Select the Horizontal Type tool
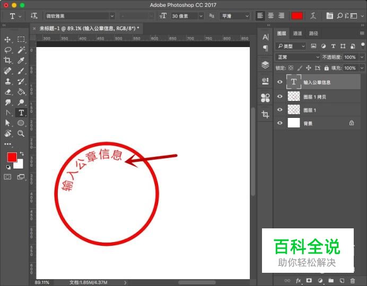The image size is (367, 286). [x=21, y=113]
